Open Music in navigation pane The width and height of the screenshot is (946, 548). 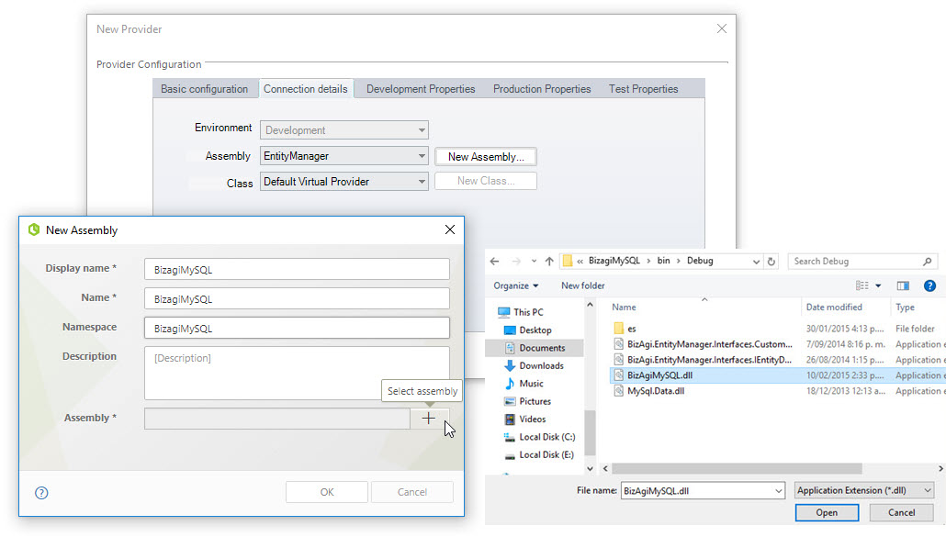(524, 384)
